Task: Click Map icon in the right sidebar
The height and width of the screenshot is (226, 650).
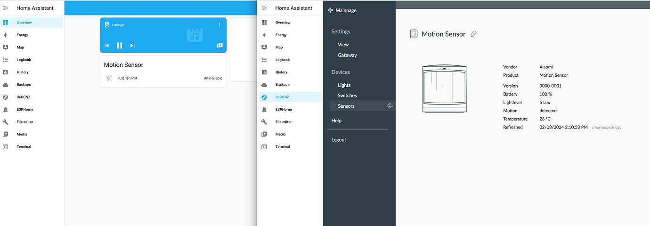Action: pyautogui.click(x=264, y=47)
